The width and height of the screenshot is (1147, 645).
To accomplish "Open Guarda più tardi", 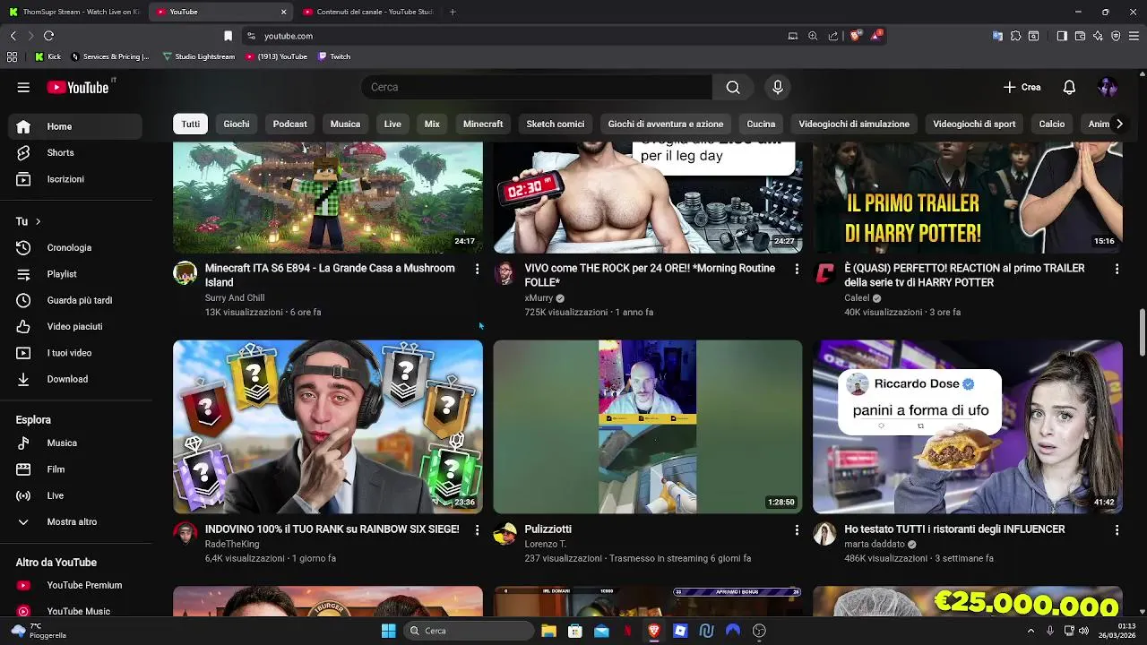I will point(75,300).
